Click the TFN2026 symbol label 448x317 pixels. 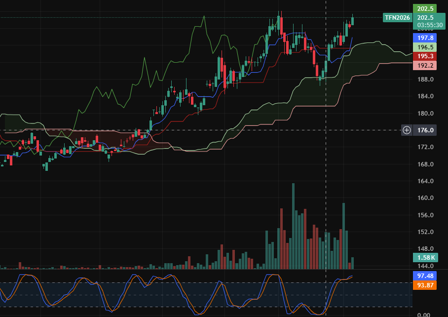coord(397,18)
